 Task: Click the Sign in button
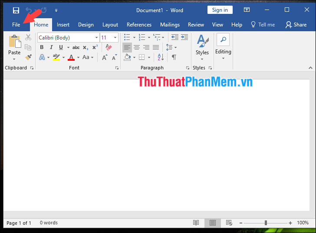220,10
